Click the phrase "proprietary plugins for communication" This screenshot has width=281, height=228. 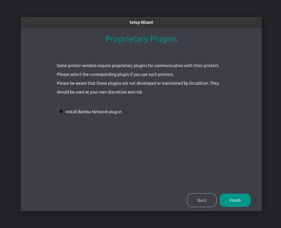pyautogui.click(x=147, y=66)
